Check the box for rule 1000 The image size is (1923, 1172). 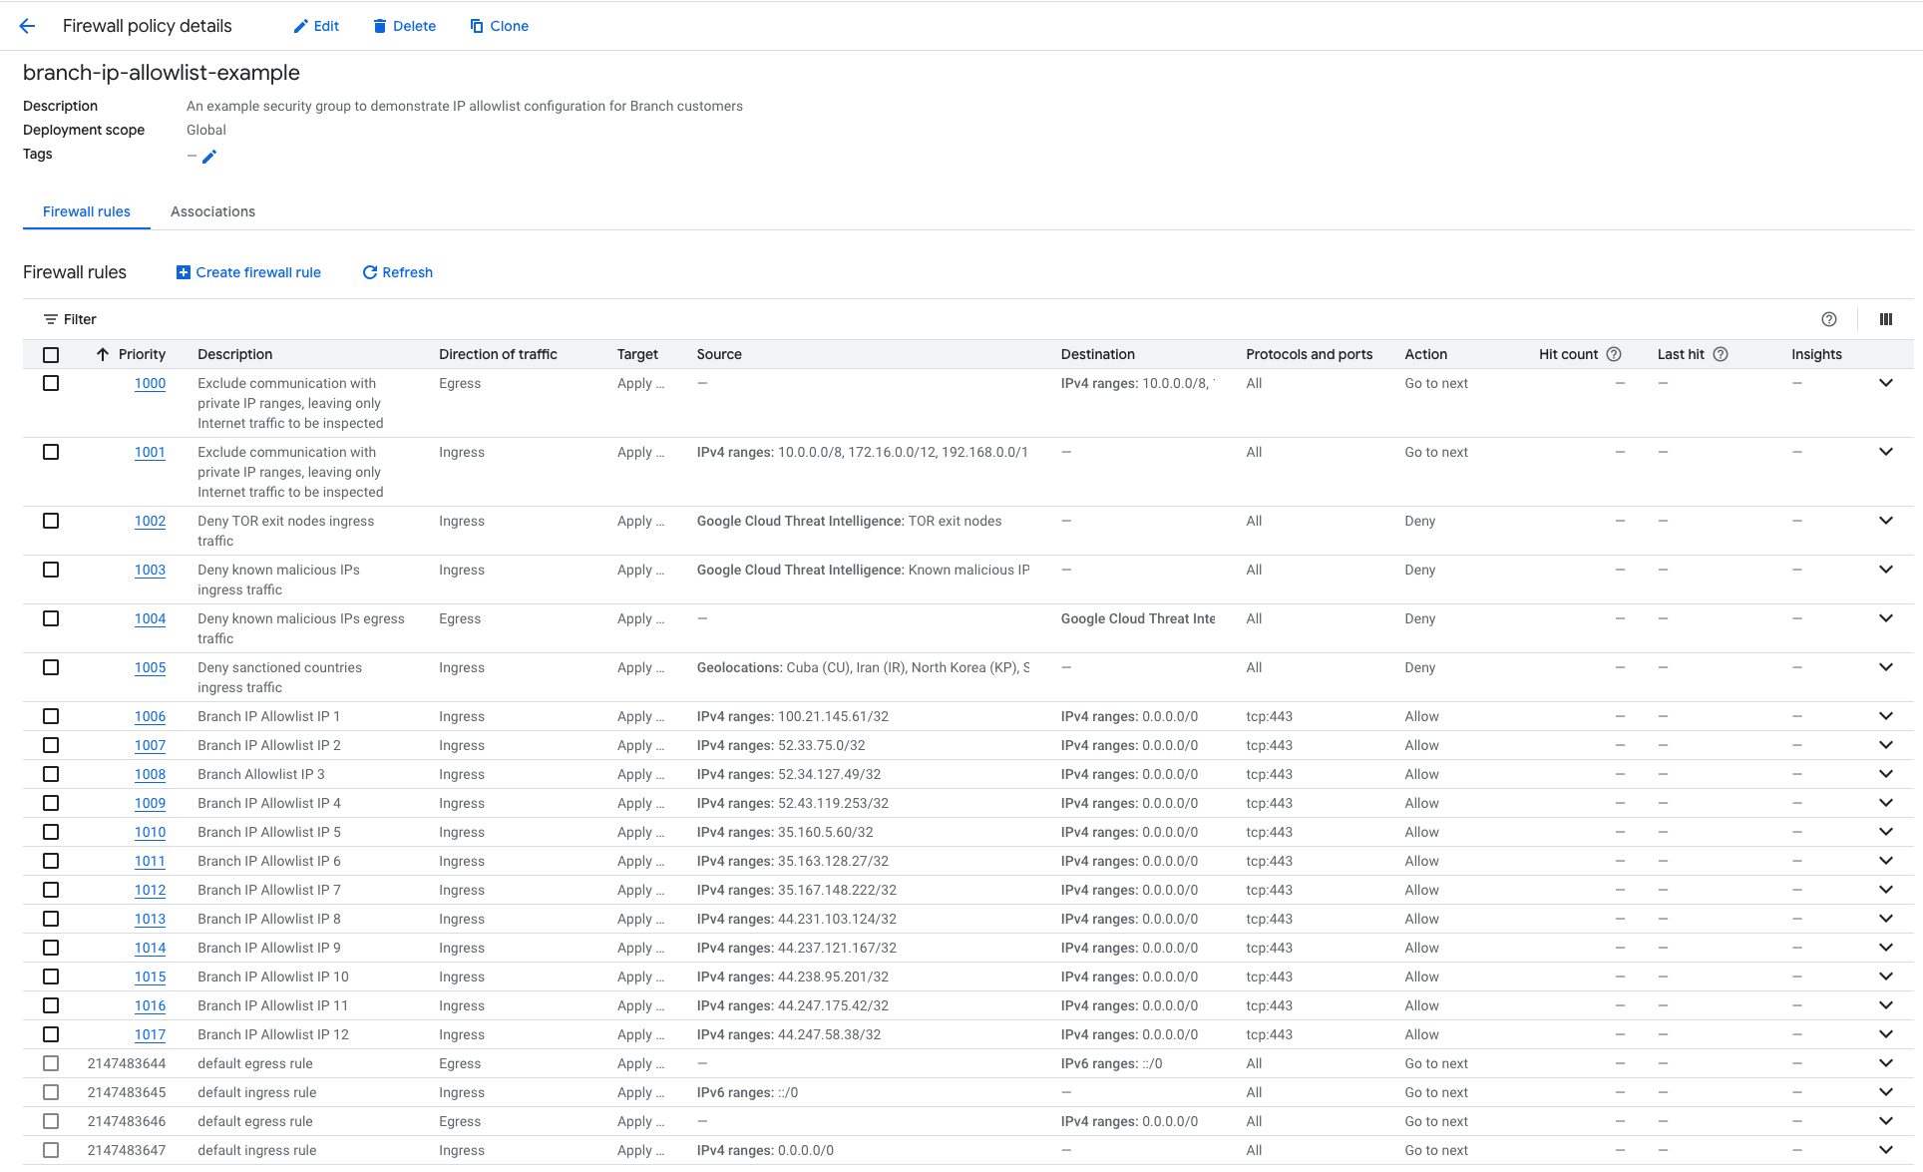(51, 383)
